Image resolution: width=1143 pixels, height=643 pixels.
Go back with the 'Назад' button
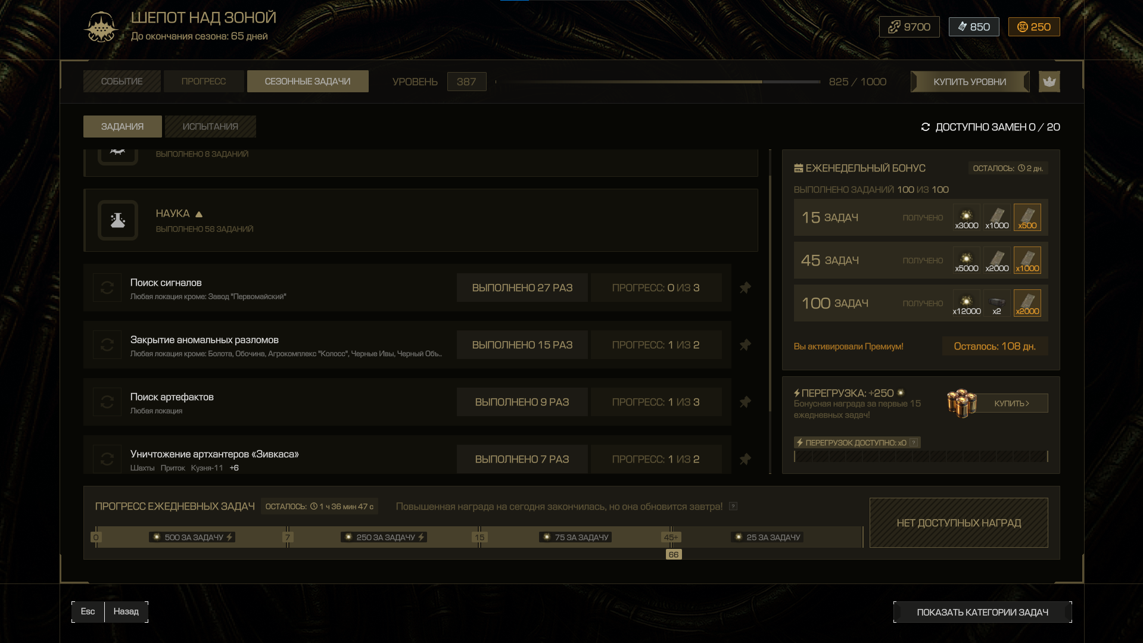126,611
